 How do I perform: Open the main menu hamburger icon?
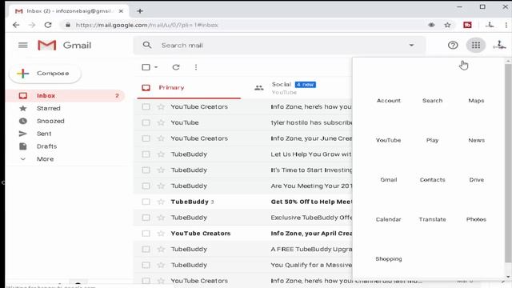click(23, 45)
